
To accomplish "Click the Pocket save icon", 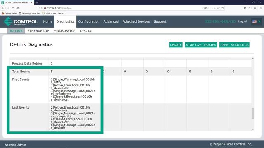I will pyautogui.click(x=218, y=8).
